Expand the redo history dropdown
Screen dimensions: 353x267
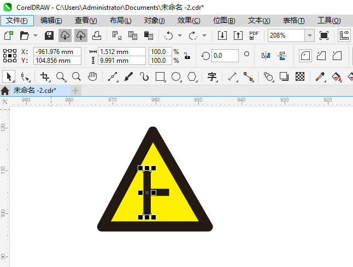(204, 35)
